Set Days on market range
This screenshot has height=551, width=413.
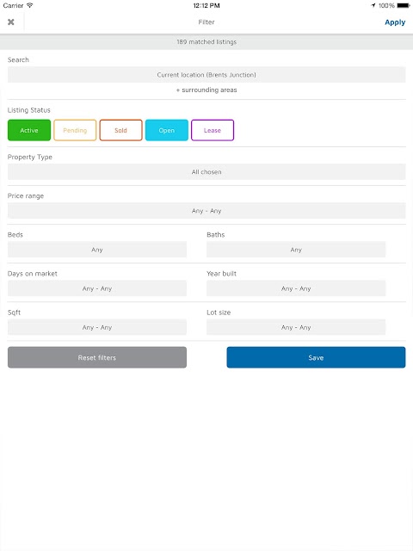tap(97, 288)
